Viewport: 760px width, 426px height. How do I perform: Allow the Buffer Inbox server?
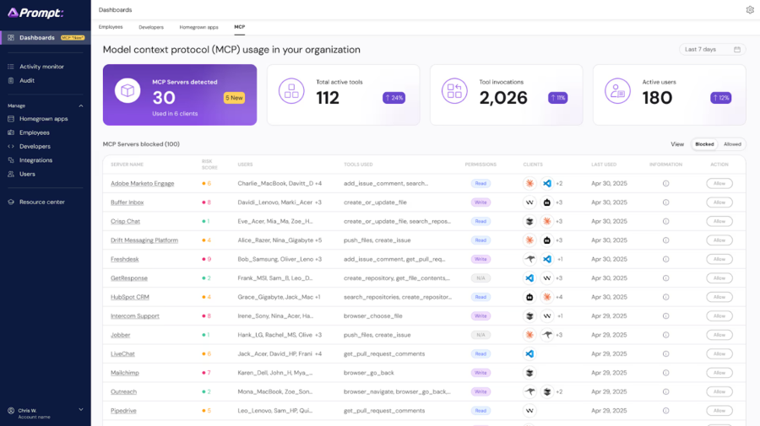[719, 202]
